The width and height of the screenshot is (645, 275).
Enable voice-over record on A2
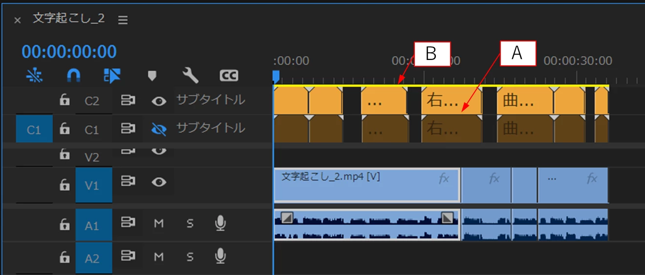(x=220, y=256)
